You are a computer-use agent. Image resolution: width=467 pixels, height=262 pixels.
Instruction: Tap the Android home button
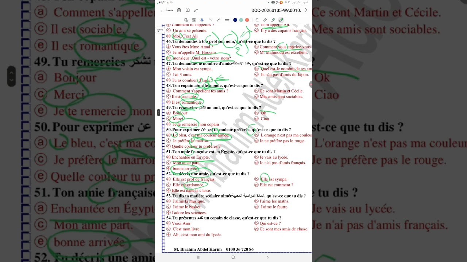click(233, 257)
